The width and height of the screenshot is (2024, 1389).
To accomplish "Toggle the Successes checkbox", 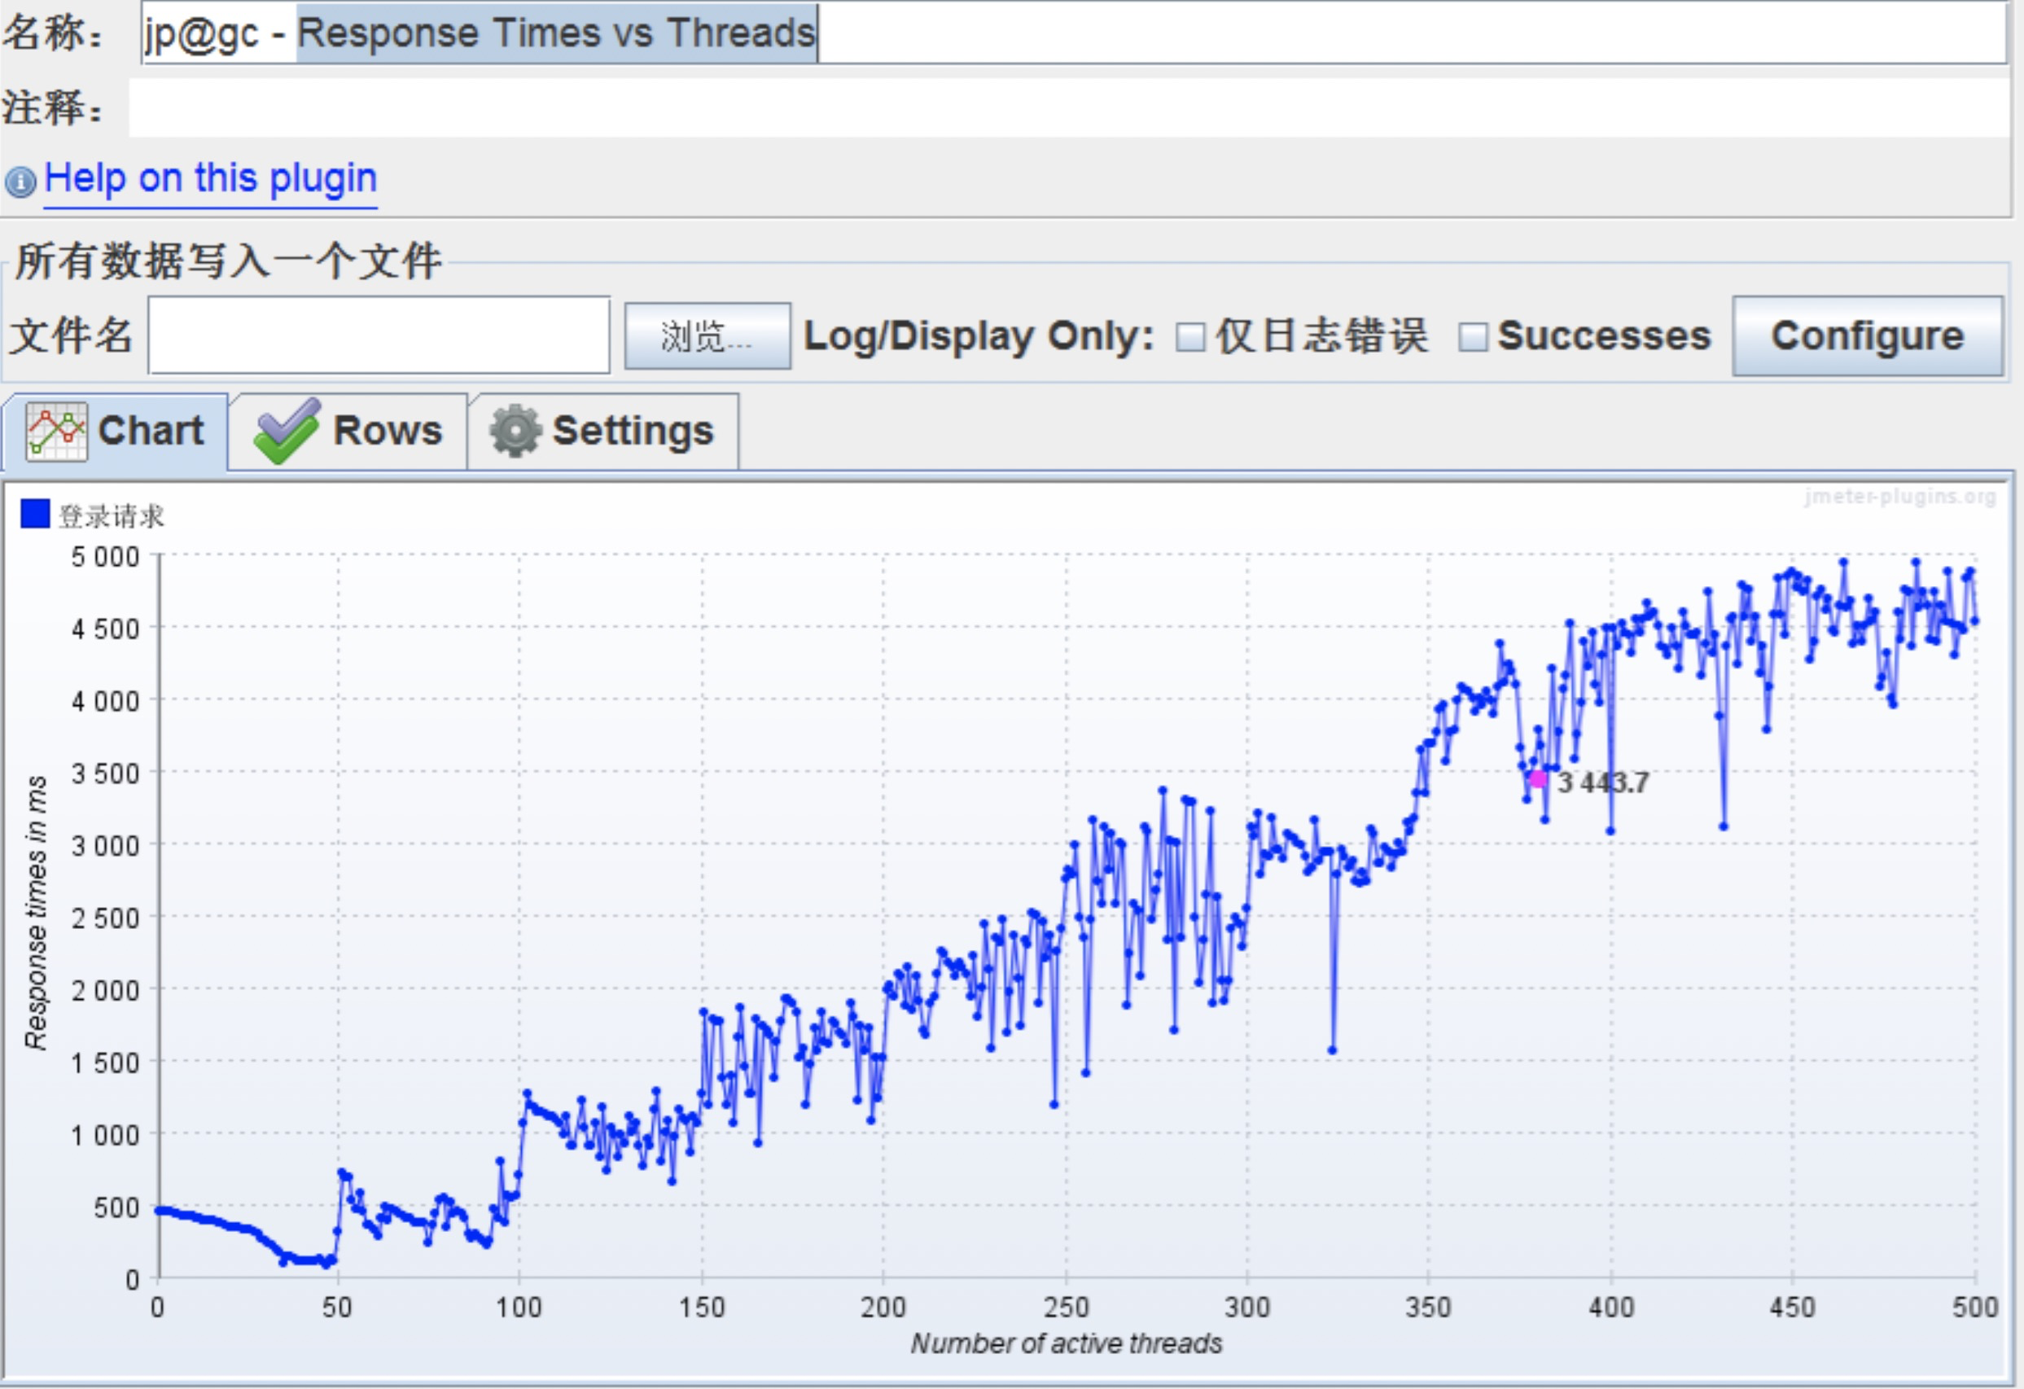I will (x=1472, y=337).
